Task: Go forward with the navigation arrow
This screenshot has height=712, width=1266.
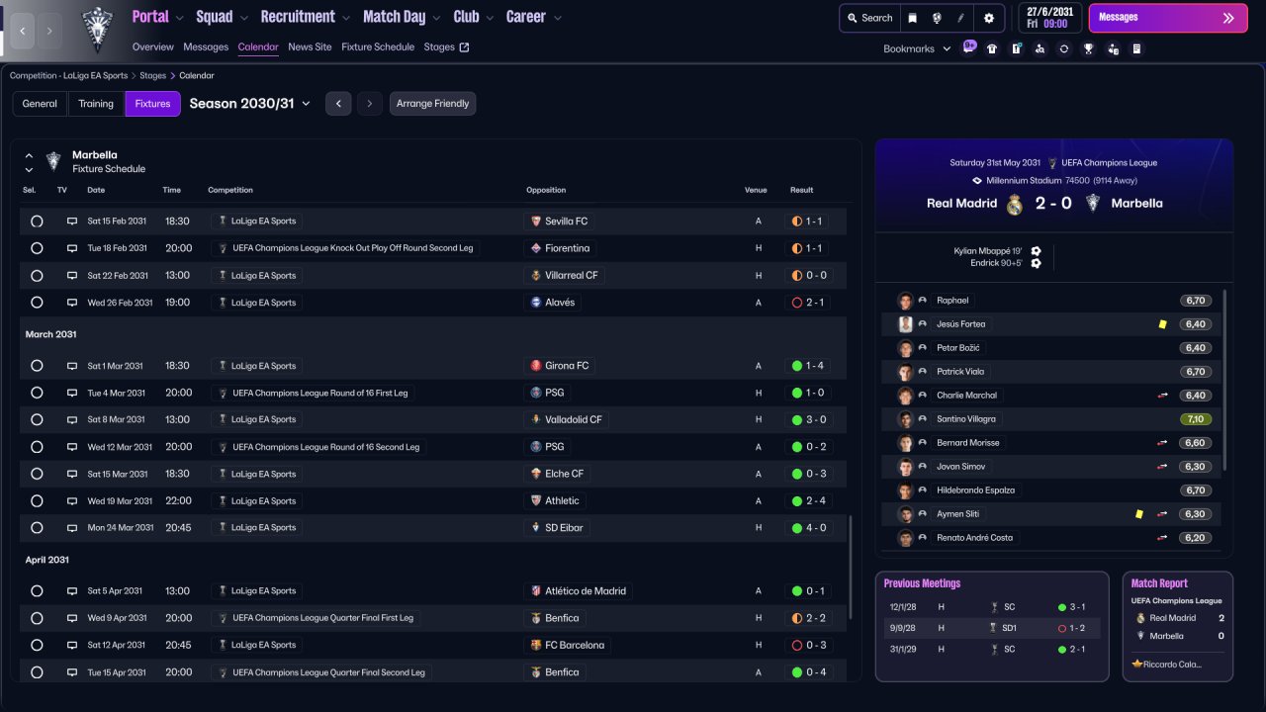Action: [x=49, y=31]
